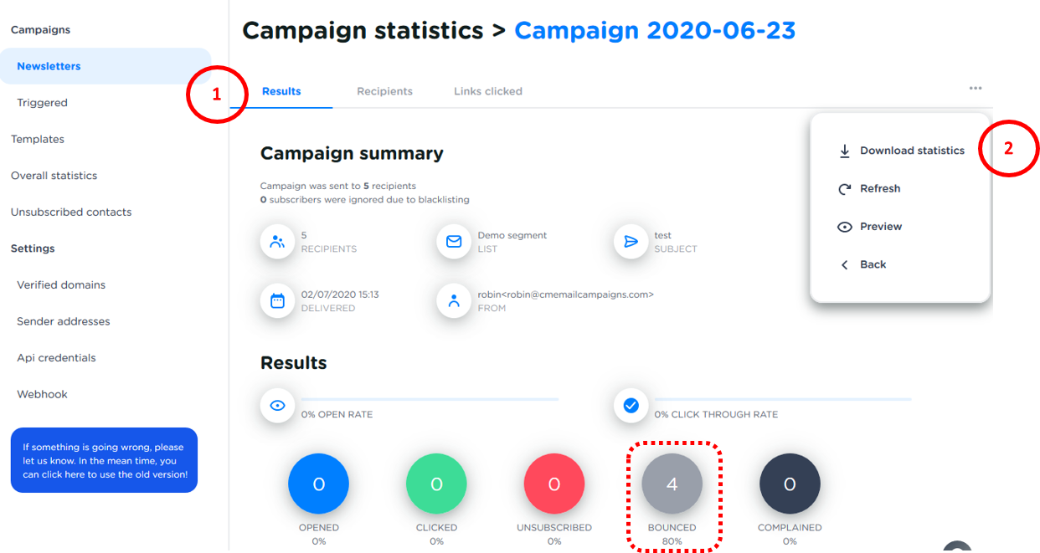Click the download arrow icon
Viewport: 1040px width, 553px height.
[845, 151]
